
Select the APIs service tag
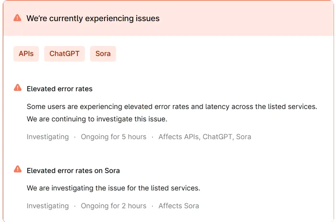coord(26,54)
